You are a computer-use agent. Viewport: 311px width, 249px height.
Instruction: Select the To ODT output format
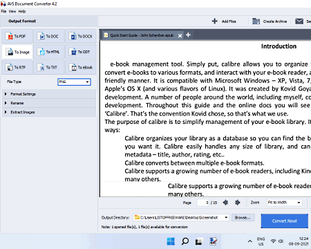[x=81, y=52]
